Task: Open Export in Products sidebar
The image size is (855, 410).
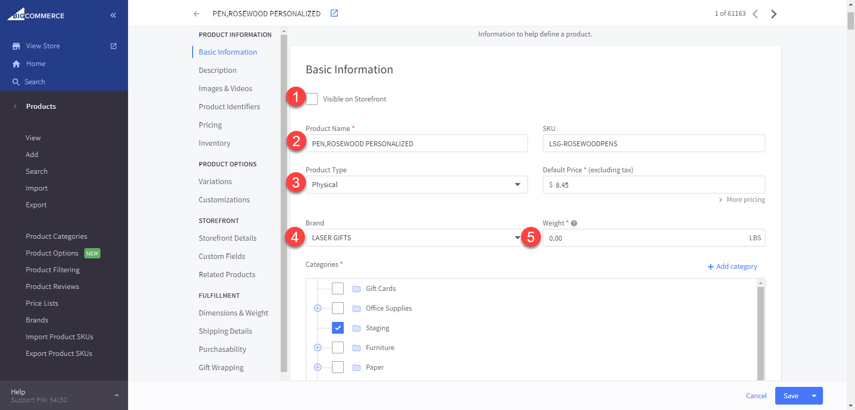Action: point(36,205)
